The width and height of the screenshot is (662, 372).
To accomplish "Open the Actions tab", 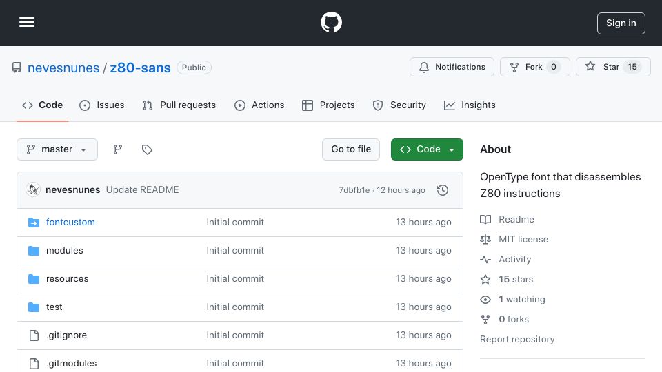I will [259, 105].
